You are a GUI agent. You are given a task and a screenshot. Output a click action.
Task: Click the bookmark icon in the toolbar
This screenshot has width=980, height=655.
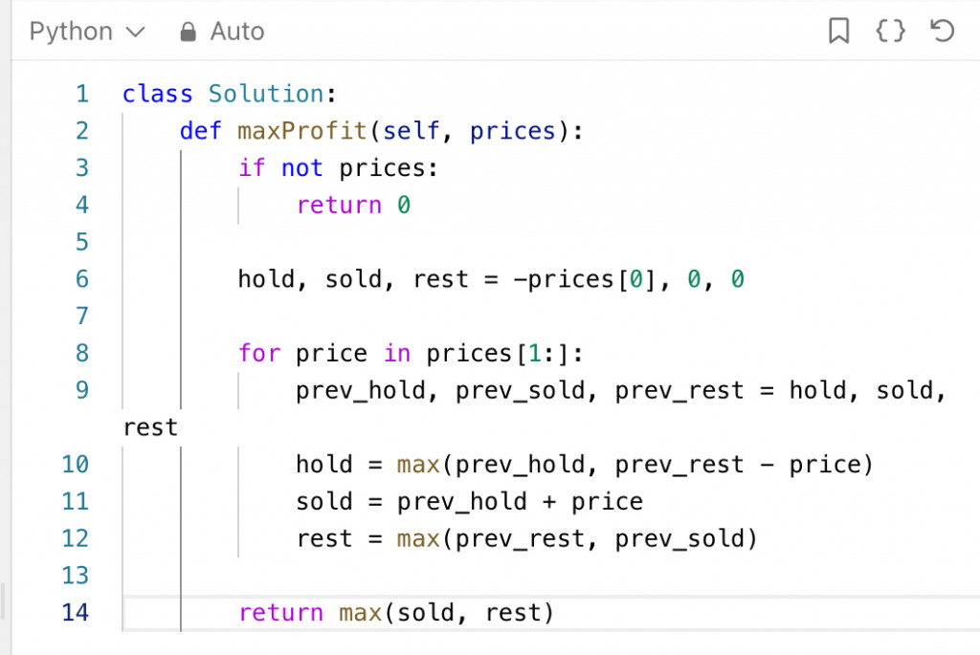pyautogui.click(x=838, y=32)
